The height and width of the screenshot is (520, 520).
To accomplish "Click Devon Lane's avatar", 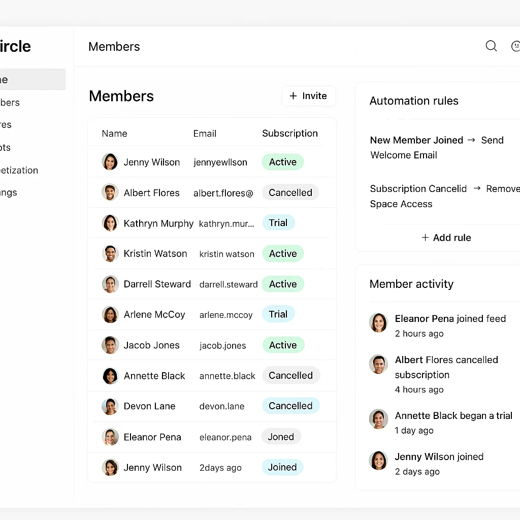I will [110, 406].
